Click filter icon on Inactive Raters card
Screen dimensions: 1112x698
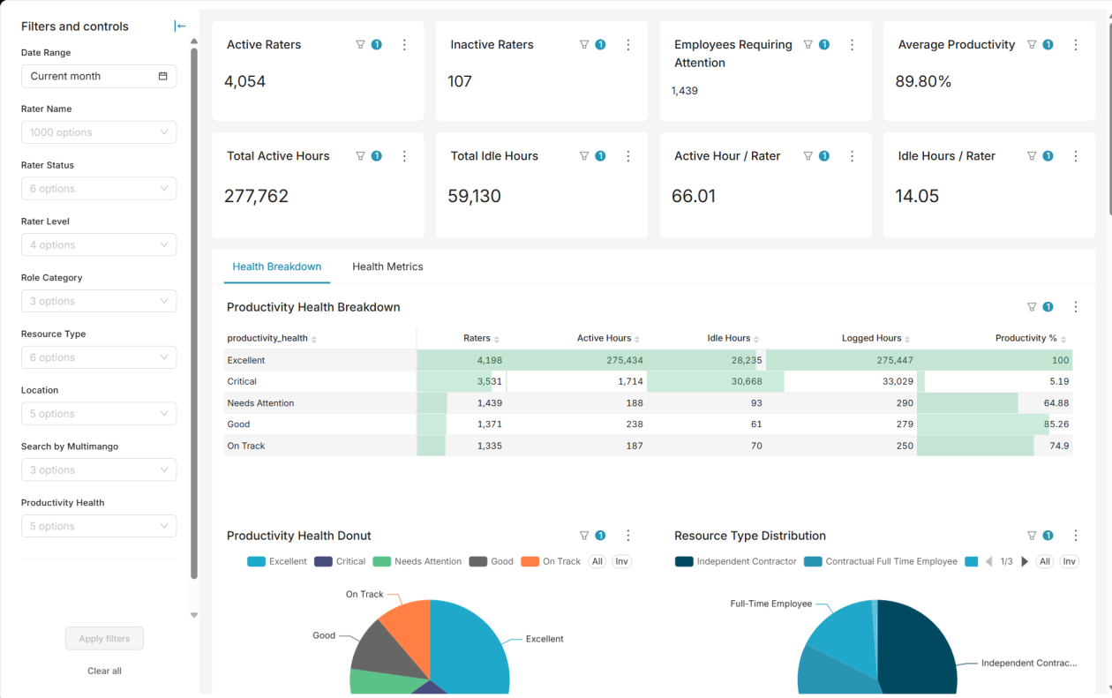[584, 44]
